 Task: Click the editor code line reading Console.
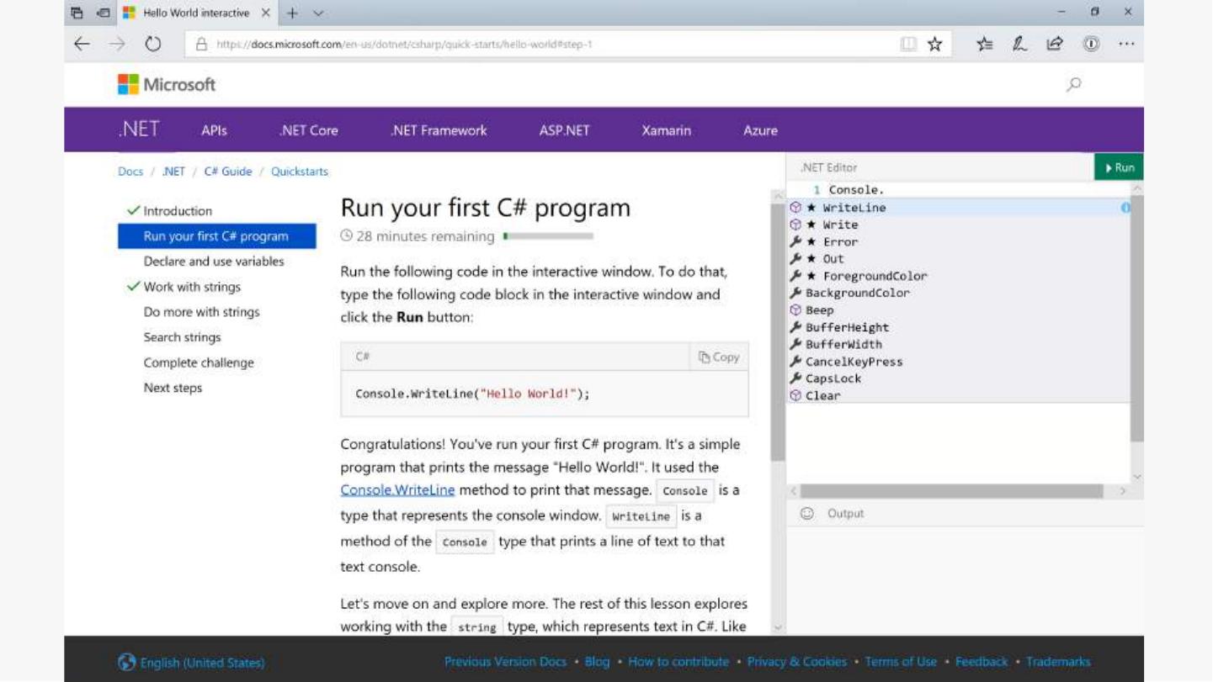[x=856, y=190]
